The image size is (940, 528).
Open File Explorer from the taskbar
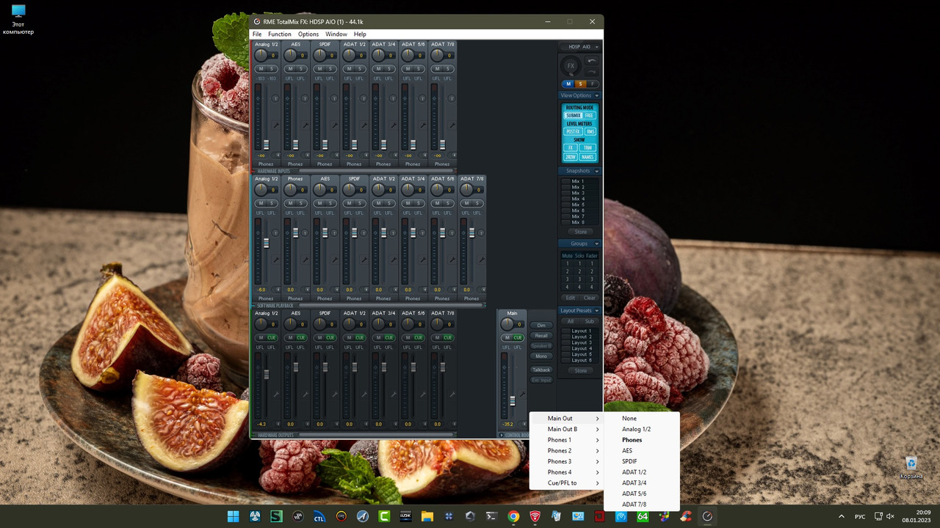pos(427,516)
